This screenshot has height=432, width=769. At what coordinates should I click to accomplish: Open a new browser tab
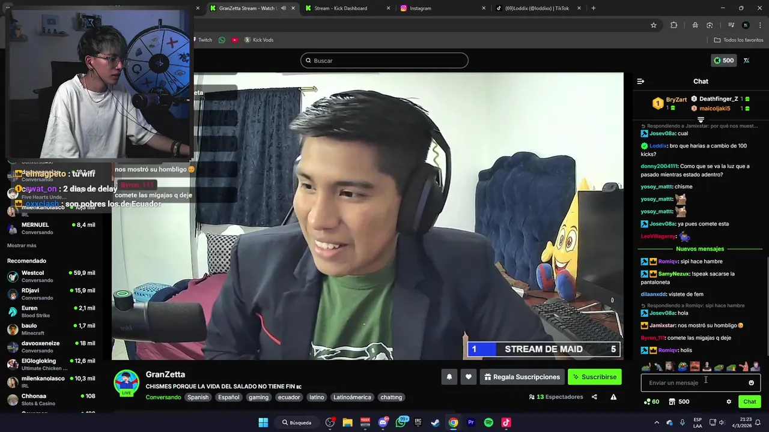[594, 8]
